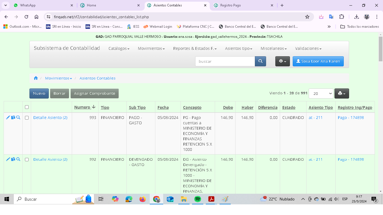Click the buscar search input field

point(225,61)
